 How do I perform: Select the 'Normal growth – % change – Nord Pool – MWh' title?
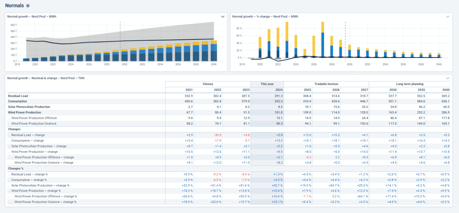[265, 16]
